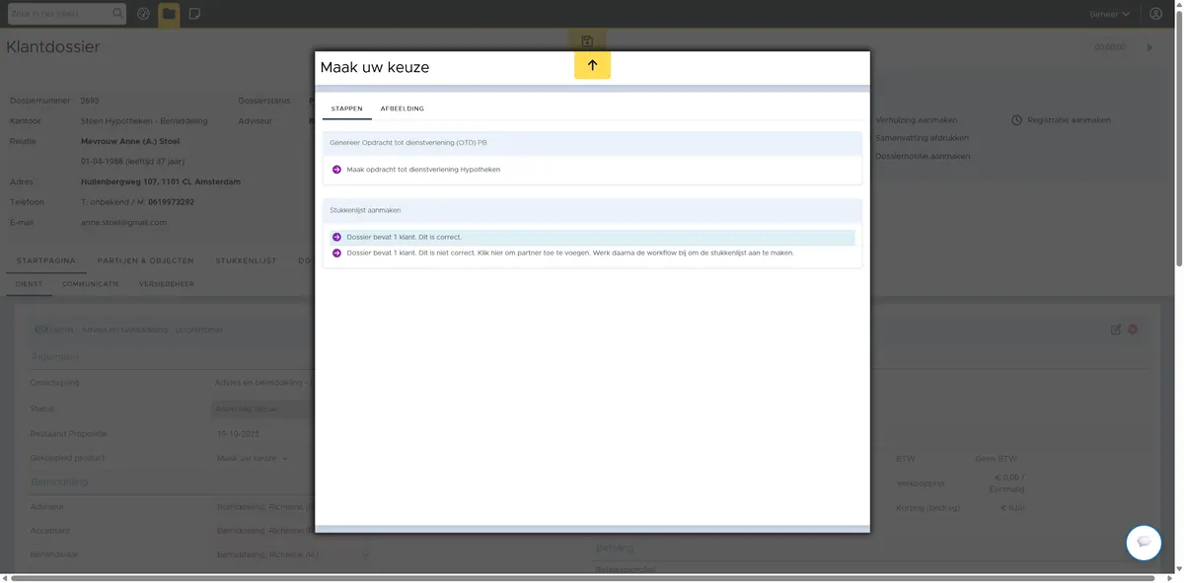
Task: Open the Startpagina tab
Action: point(45,261)
